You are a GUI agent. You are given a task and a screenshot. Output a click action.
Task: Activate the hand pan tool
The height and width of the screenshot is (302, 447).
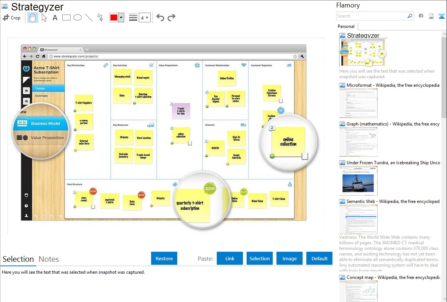click(33, 18)
